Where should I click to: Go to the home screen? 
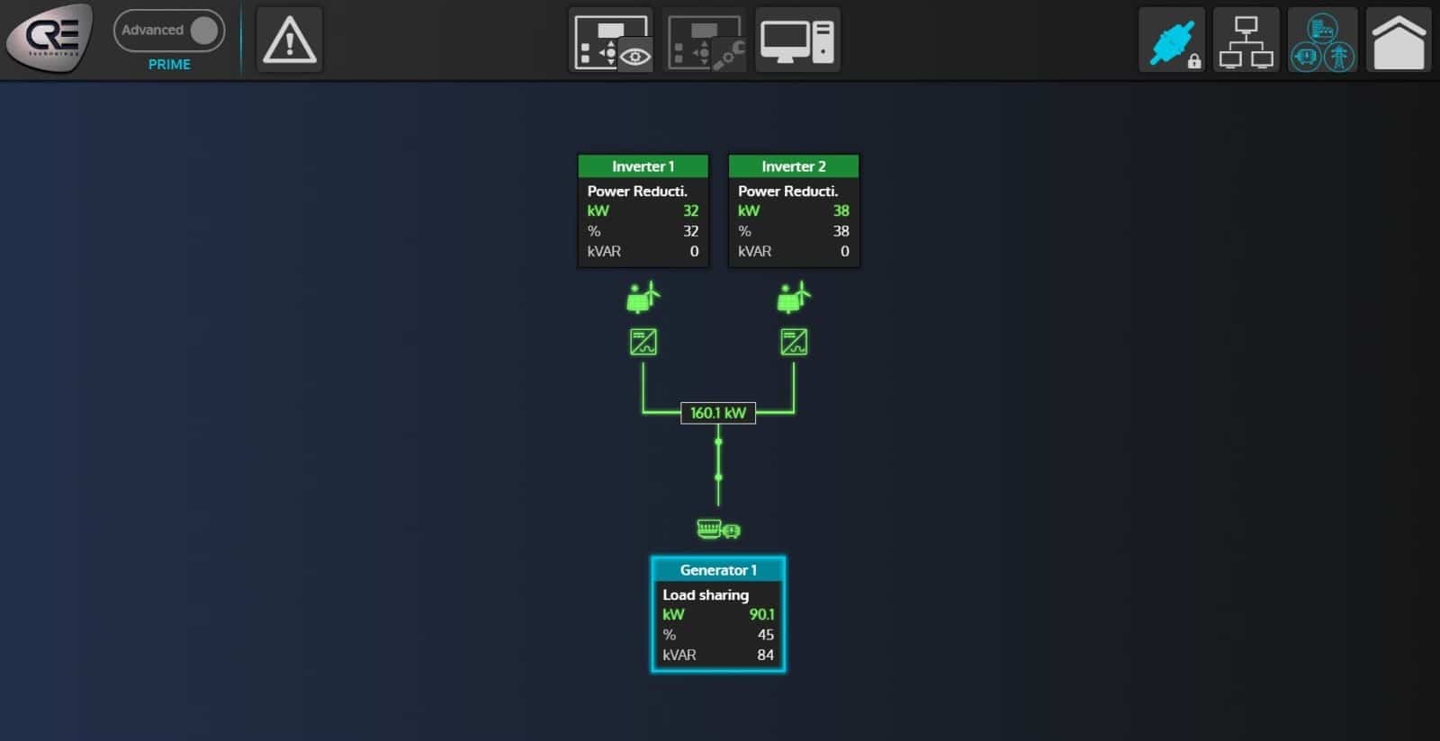pos(1398,40)
